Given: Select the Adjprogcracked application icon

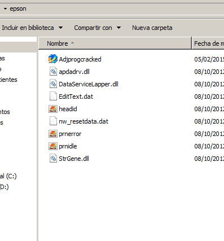Looking at the screenshot, I should (53, 59).
